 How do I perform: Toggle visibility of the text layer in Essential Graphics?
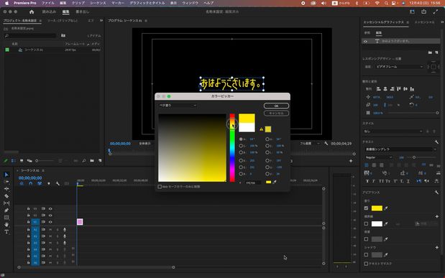(365, 42)
